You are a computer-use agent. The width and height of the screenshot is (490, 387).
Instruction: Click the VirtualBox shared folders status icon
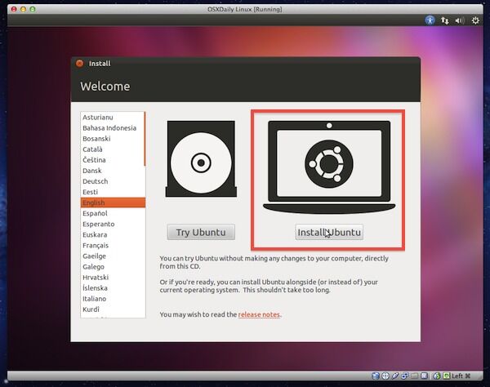tap(414, 376)
